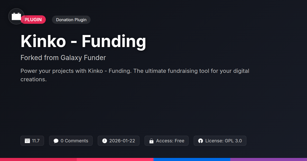
Task: Click the red bottom bar segment
Action: [x=38, y=159]
